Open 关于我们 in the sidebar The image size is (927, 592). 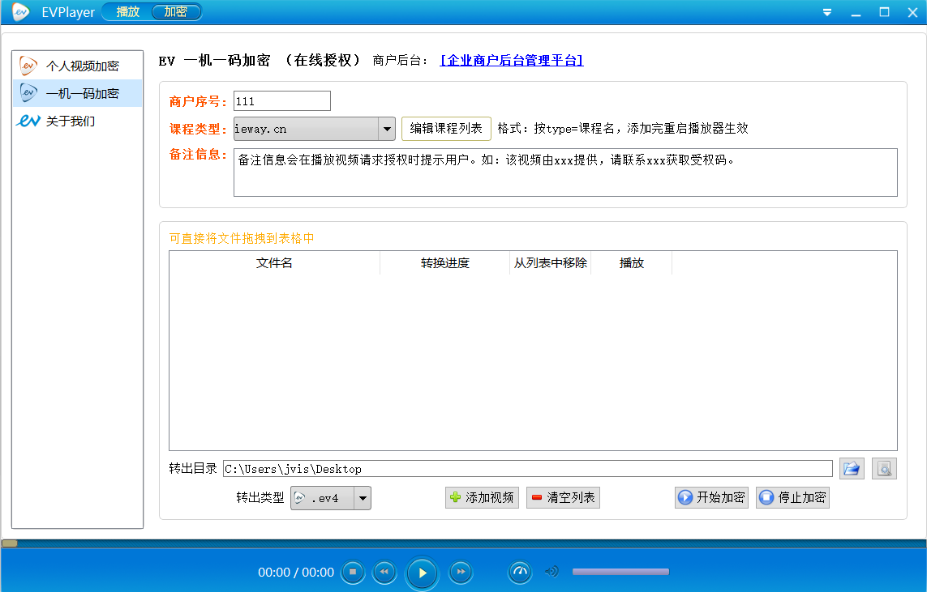pos(70,121)
